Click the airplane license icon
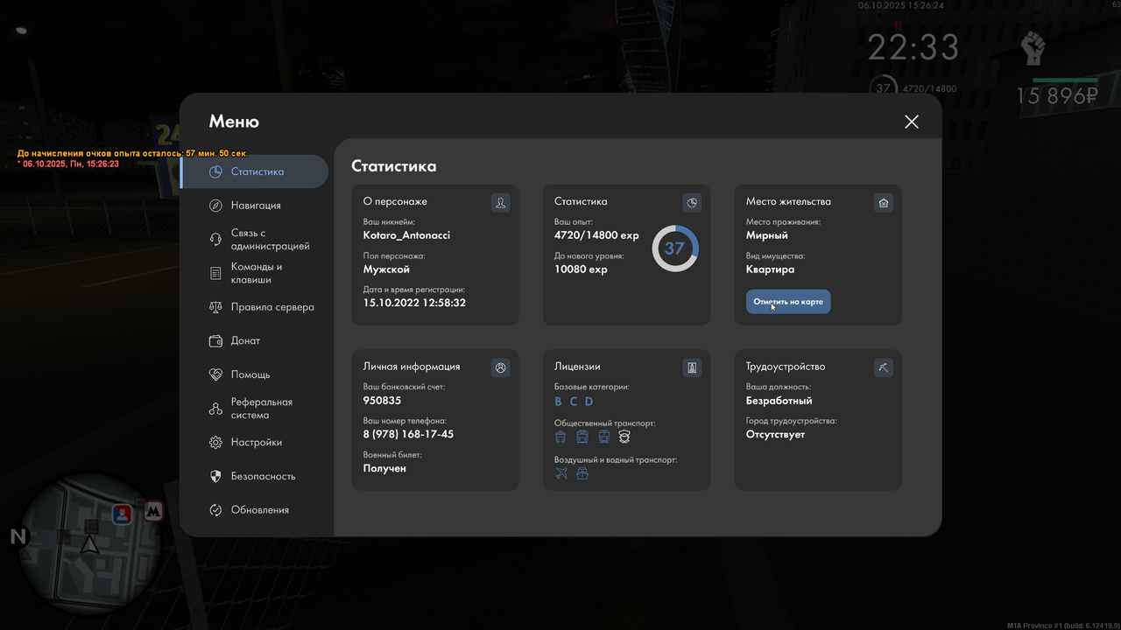Image resolution: width=1121 pixels, height=630 pixels. [561, 473]
